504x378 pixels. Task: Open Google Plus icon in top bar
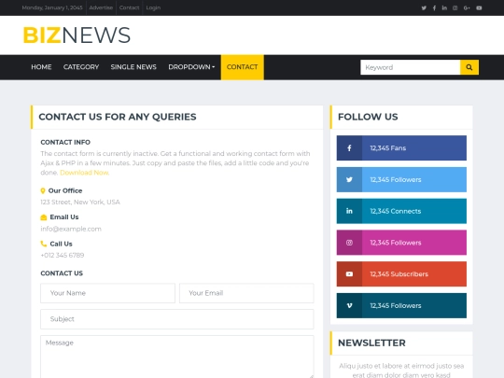[x=467, y=7]
